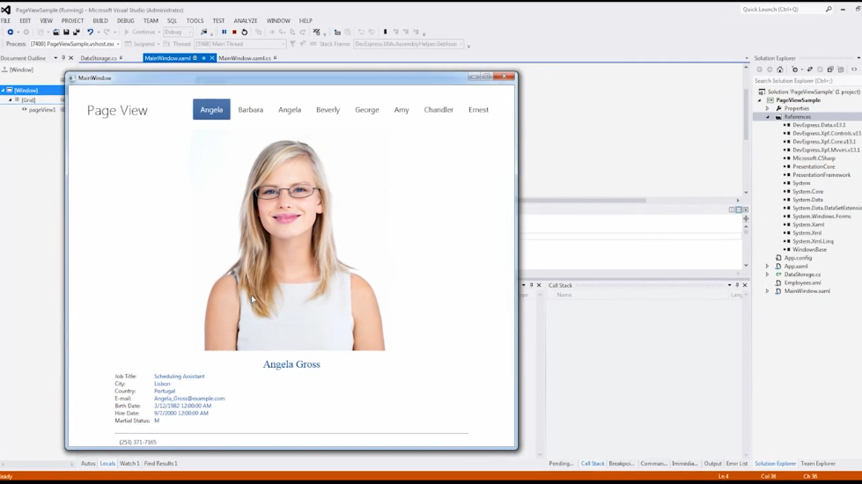This screenshot has width=862, height=484.
Task: Pin the Call Stack panel
Action: (737, 285)
